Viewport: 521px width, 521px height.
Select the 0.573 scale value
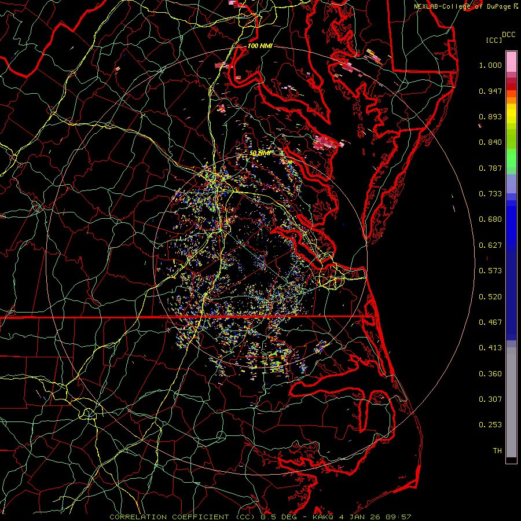click(x=490, y=271)
